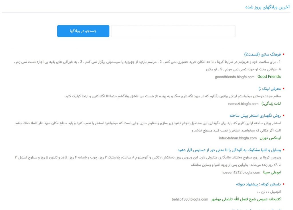Viewport: 293px width, 210px height.
Task: Click excerpt starting ویروس کرونا بر روی سطوح
Action: (148, 161)
